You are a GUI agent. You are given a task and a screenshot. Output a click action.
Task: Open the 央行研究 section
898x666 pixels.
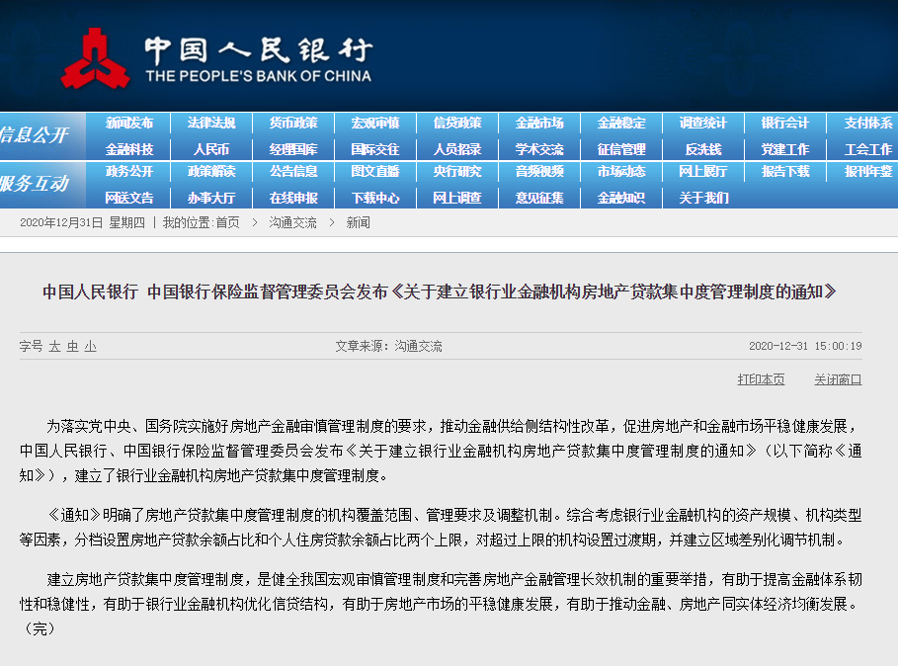coord(457,171)
